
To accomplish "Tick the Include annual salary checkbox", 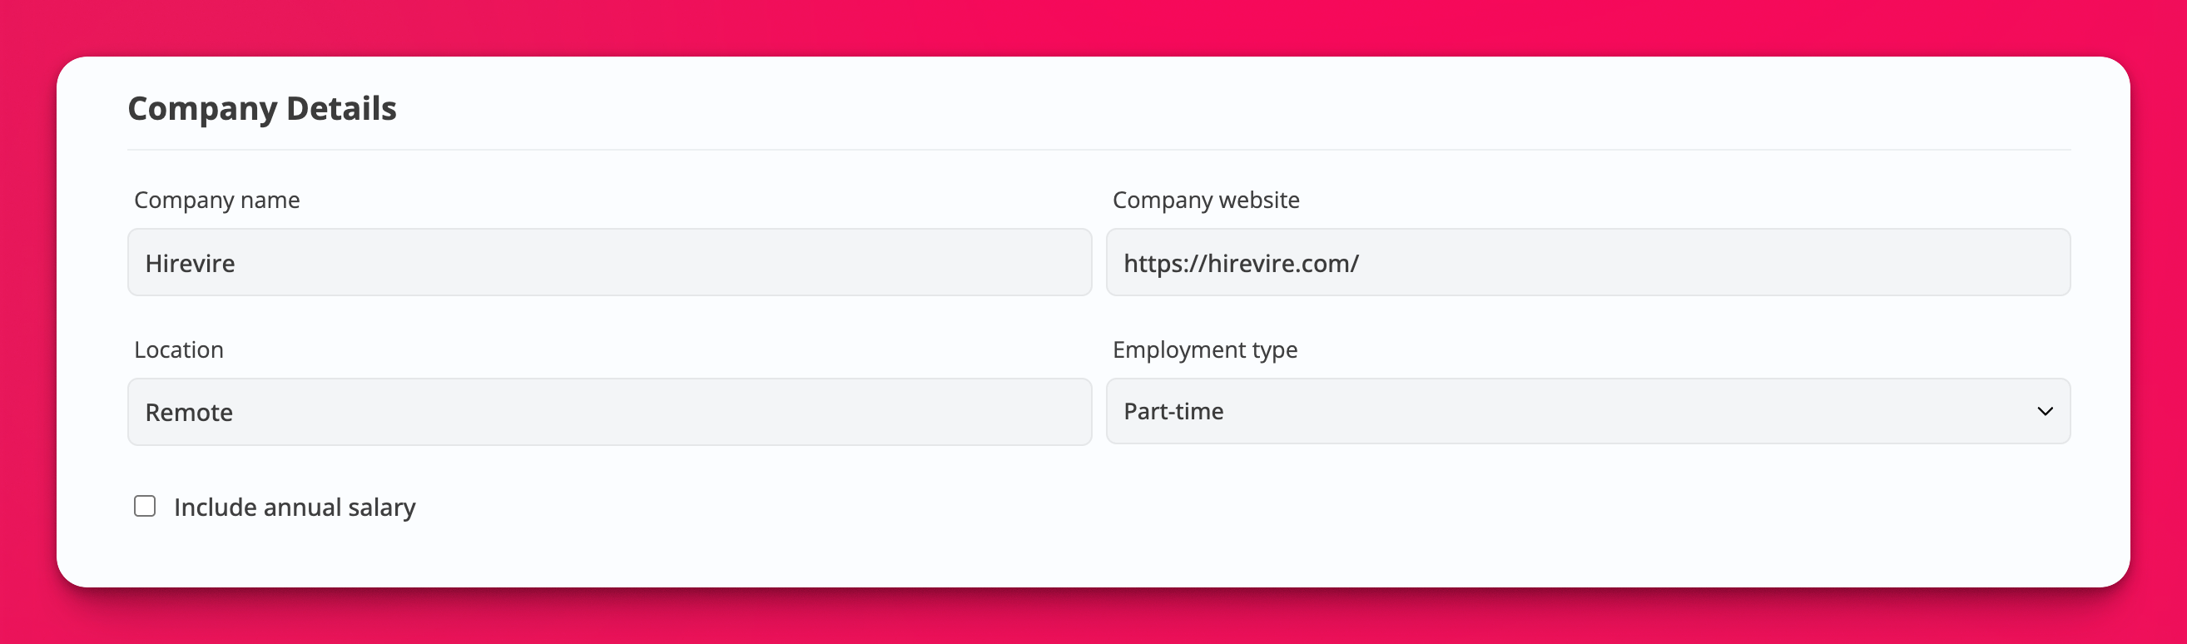I will 145,507.
